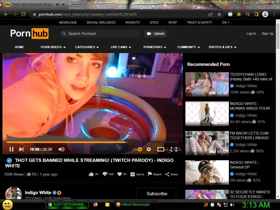Open Firefox from the taskbar
Viewport: 280px width, 210px height.
pos(95,205)
